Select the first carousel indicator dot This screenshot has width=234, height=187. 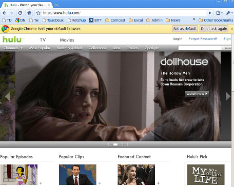[x=110, y=144]
